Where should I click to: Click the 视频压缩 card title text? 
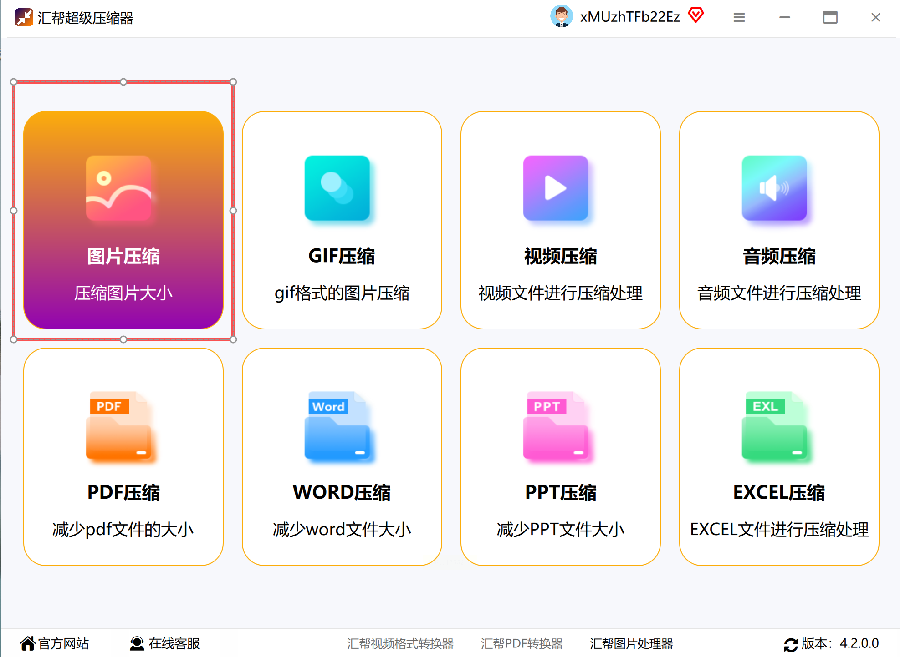(x=560, y=256)
